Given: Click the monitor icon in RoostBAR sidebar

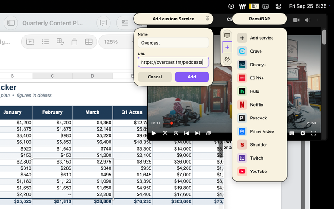Looking at the screenshot, I should click(x=227, y=36).
